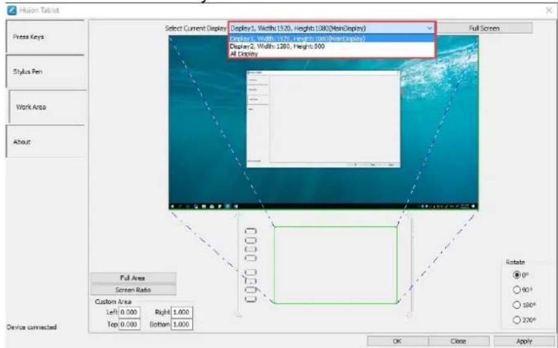Click the bottommost tablet express key icon
The height and width of the screenshot is (348, 558).
click(x=250, y=299)
